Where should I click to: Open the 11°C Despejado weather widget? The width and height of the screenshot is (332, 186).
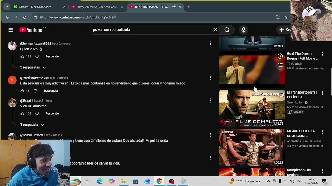pyautogui.click(x=245, y=181)
